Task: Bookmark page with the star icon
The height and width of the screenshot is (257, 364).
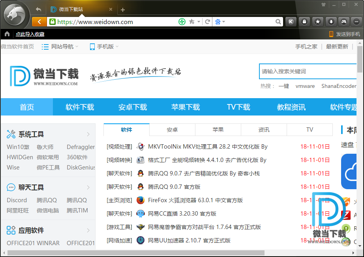Action: pos(191,22)
